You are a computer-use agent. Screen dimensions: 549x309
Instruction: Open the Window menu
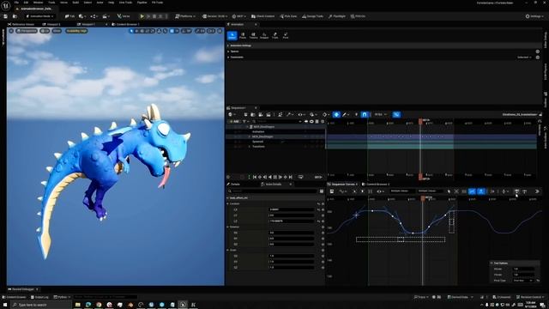point(38,3)
